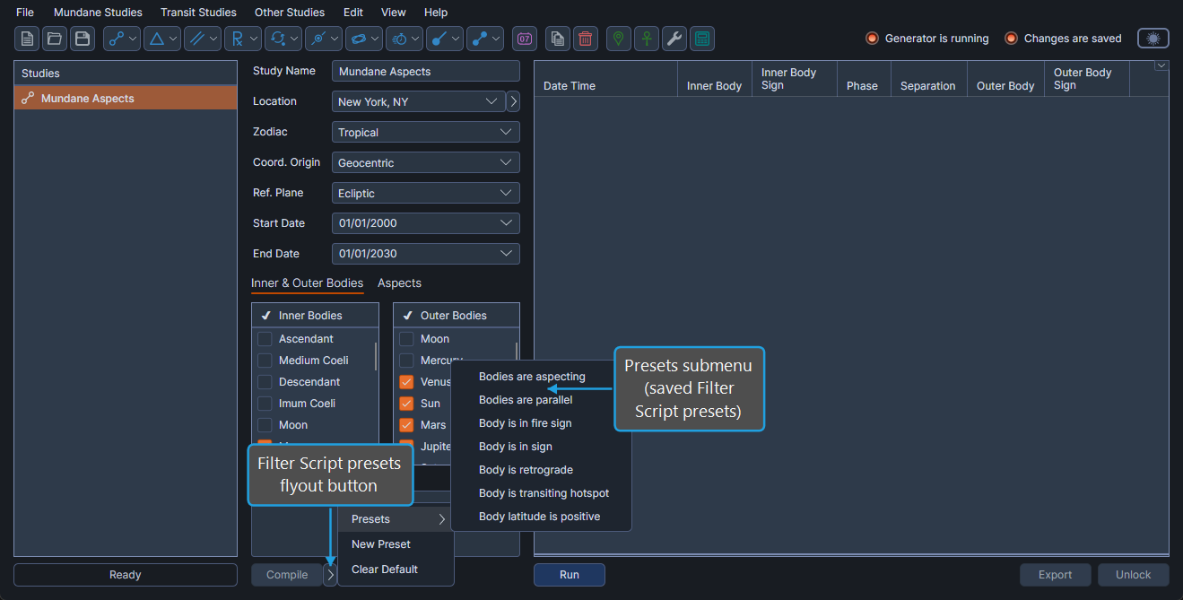Delete study with red trash icon
Viewport: 1183px width, 600px height.
(x=586, y=39)
